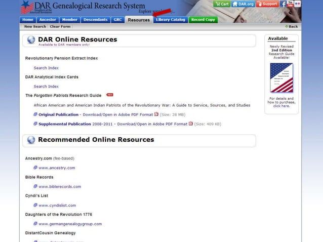Image resolution: width=323 pixels, height=242 pixels.
Task: Click the Revolutionary Pension Extract Index heading
Action: 61,58
